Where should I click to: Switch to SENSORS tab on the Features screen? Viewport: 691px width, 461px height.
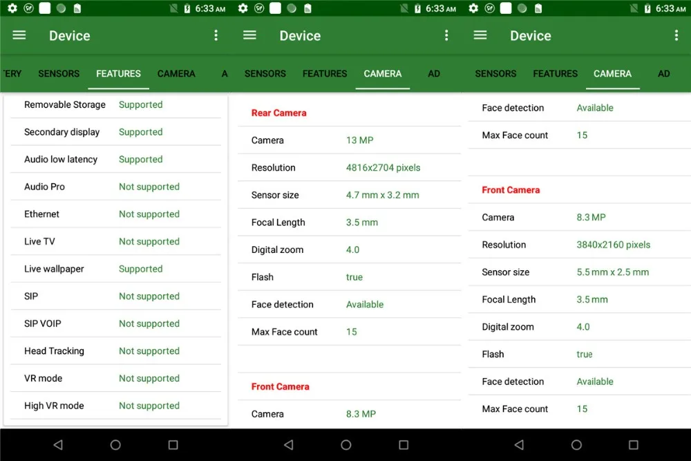59,73
